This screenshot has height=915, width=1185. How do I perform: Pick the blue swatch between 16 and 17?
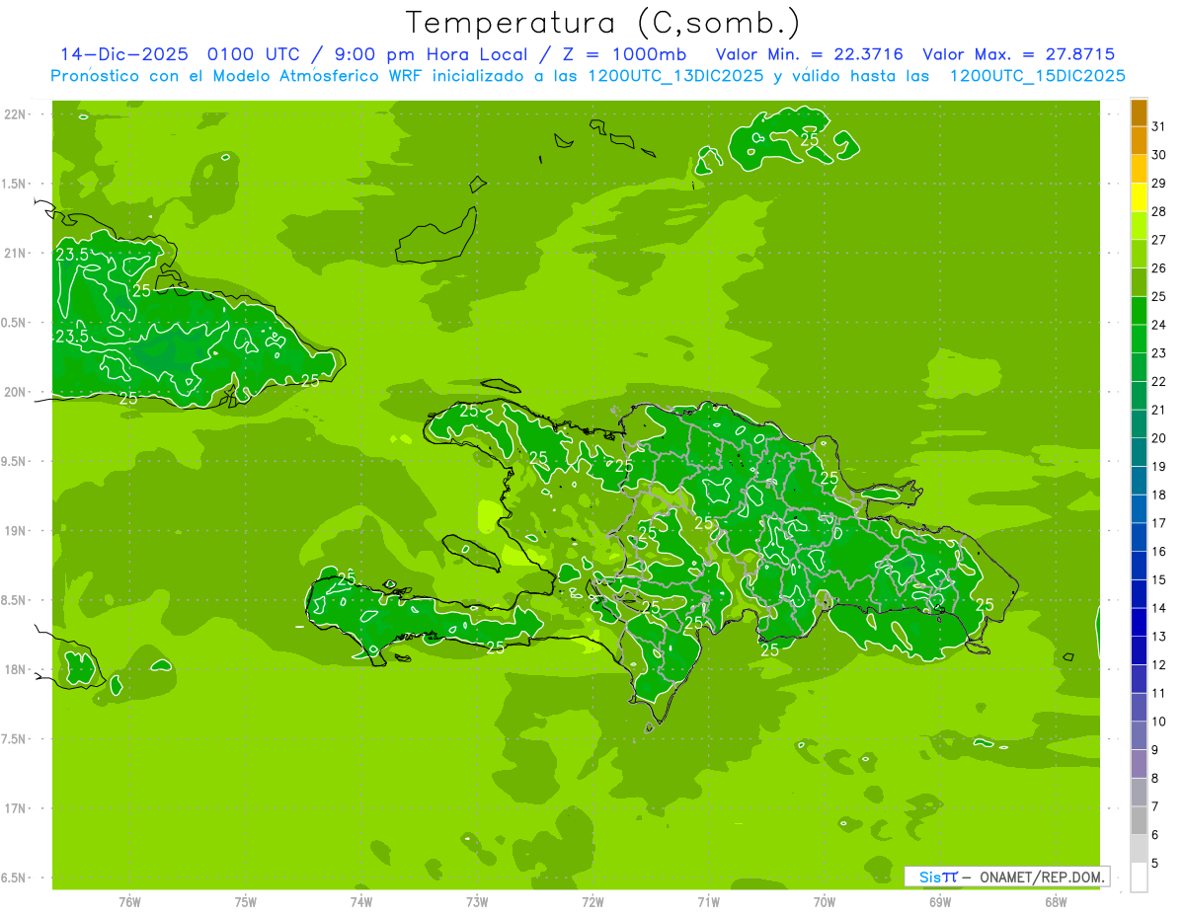1139,538
